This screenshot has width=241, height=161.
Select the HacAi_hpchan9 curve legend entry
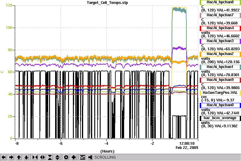(220, 80)
